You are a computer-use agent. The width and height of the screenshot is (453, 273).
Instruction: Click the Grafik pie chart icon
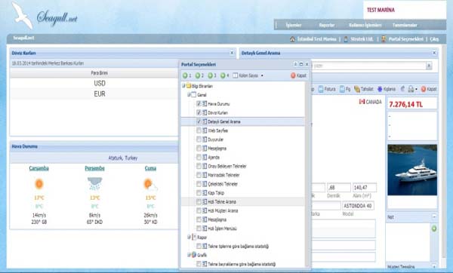(194, 255)
